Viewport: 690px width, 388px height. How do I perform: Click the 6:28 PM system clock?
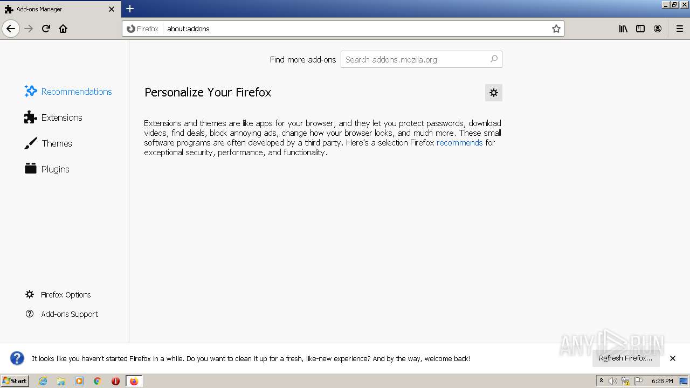(662, 381)
